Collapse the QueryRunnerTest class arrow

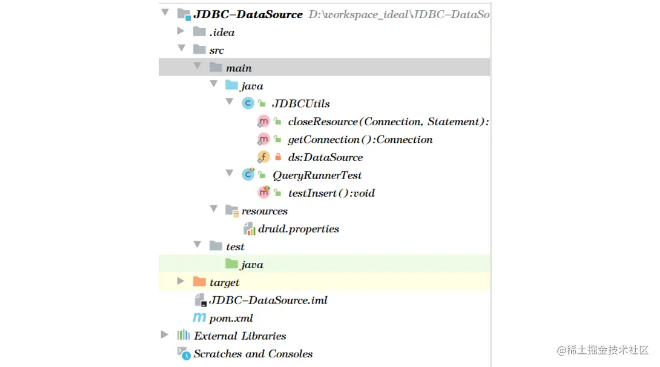point(229,173)
